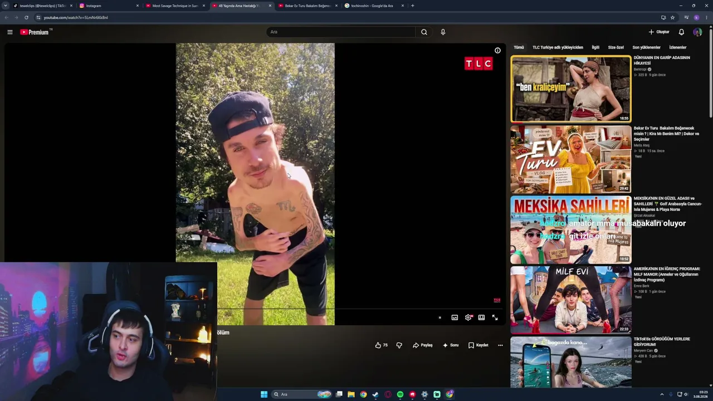Open more actions menu below the video
The image size is (713, 401).
click(x=500, y=345)
